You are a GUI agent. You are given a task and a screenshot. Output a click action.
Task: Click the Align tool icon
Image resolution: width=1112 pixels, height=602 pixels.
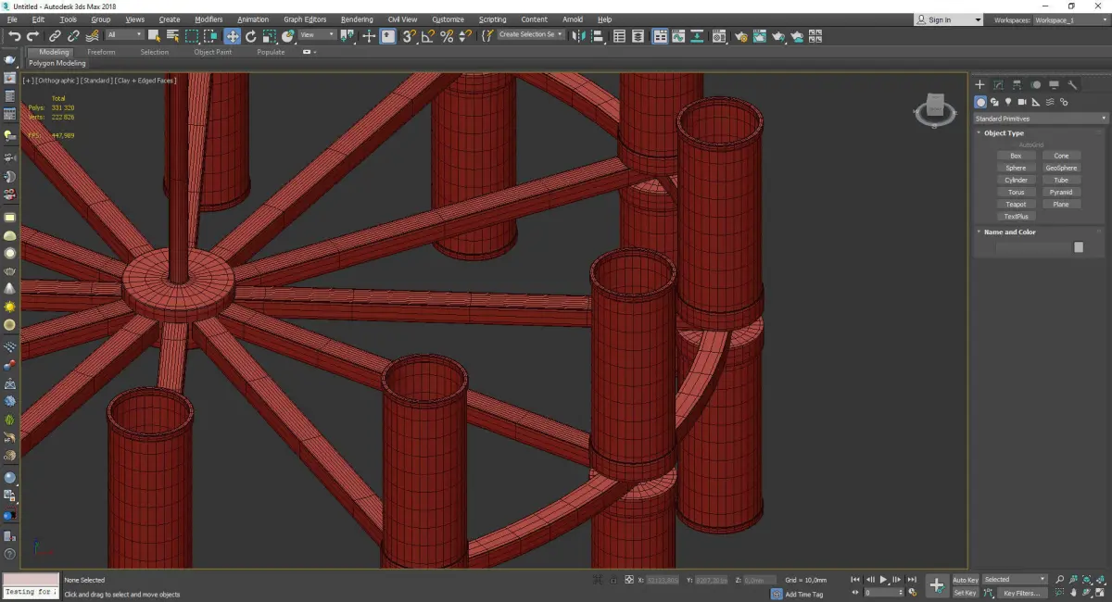click(x=598, y=36)
